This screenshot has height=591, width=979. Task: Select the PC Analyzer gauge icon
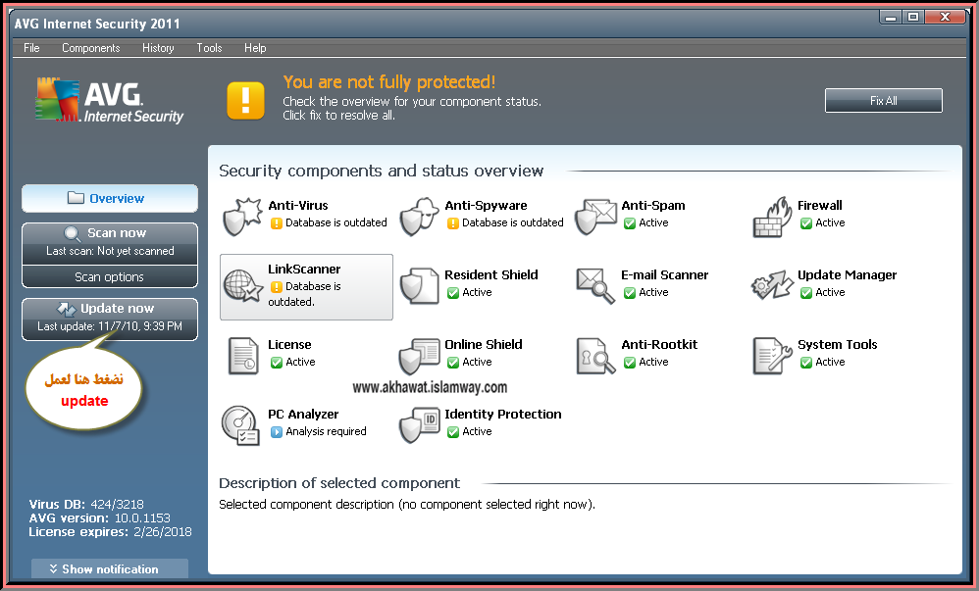pos(240,425)
